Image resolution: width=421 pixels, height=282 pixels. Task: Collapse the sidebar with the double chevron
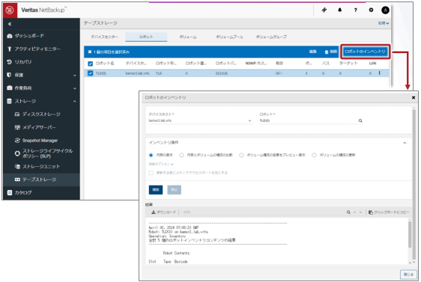pos(10,24)
